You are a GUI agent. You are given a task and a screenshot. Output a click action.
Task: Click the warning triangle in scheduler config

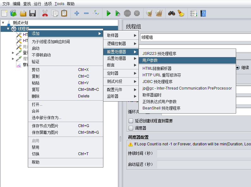(x=131, y=144)
